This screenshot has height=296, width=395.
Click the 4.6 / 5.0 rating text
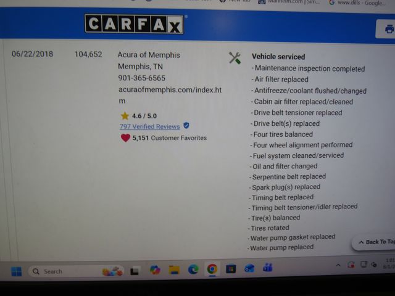pyautogui.click(x=144, y=116)
